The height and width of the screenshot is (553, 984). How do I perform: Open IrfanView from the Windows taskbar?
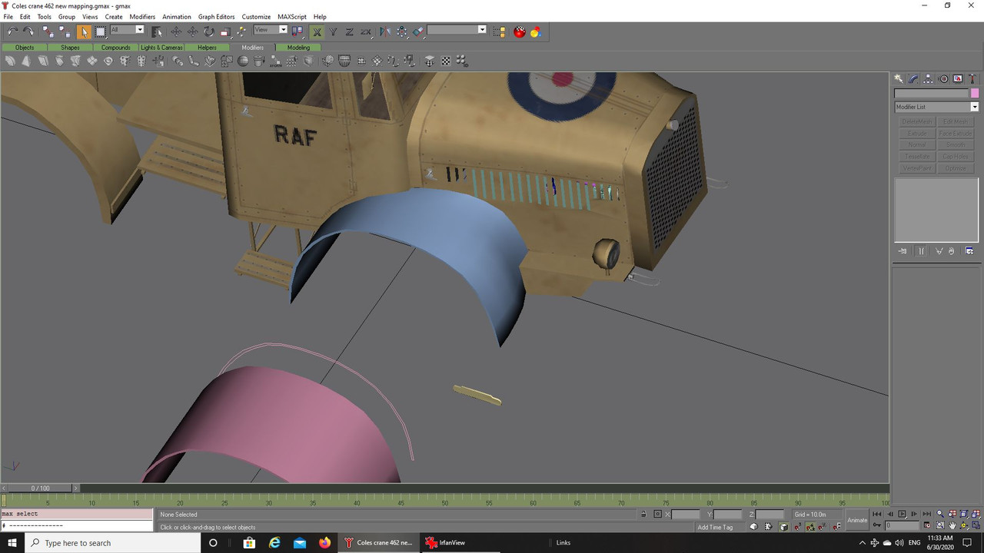click(458, 542)
